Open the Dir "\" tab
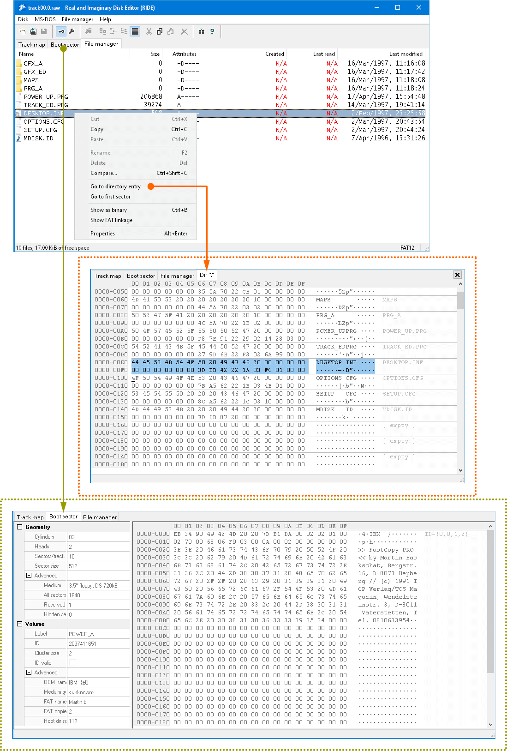The width and height of the screenshot is (507, 751). coord(207,275)
